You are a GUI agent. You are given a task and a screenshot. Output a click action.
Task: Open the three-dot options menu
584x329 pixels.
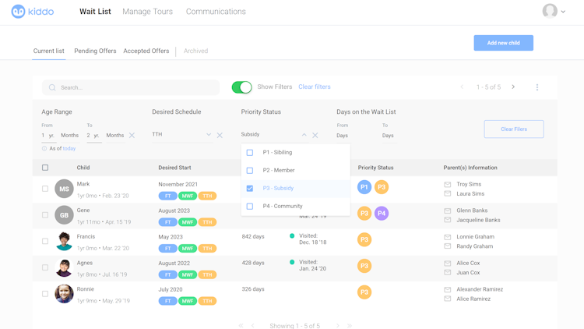(x=537, y=87)
